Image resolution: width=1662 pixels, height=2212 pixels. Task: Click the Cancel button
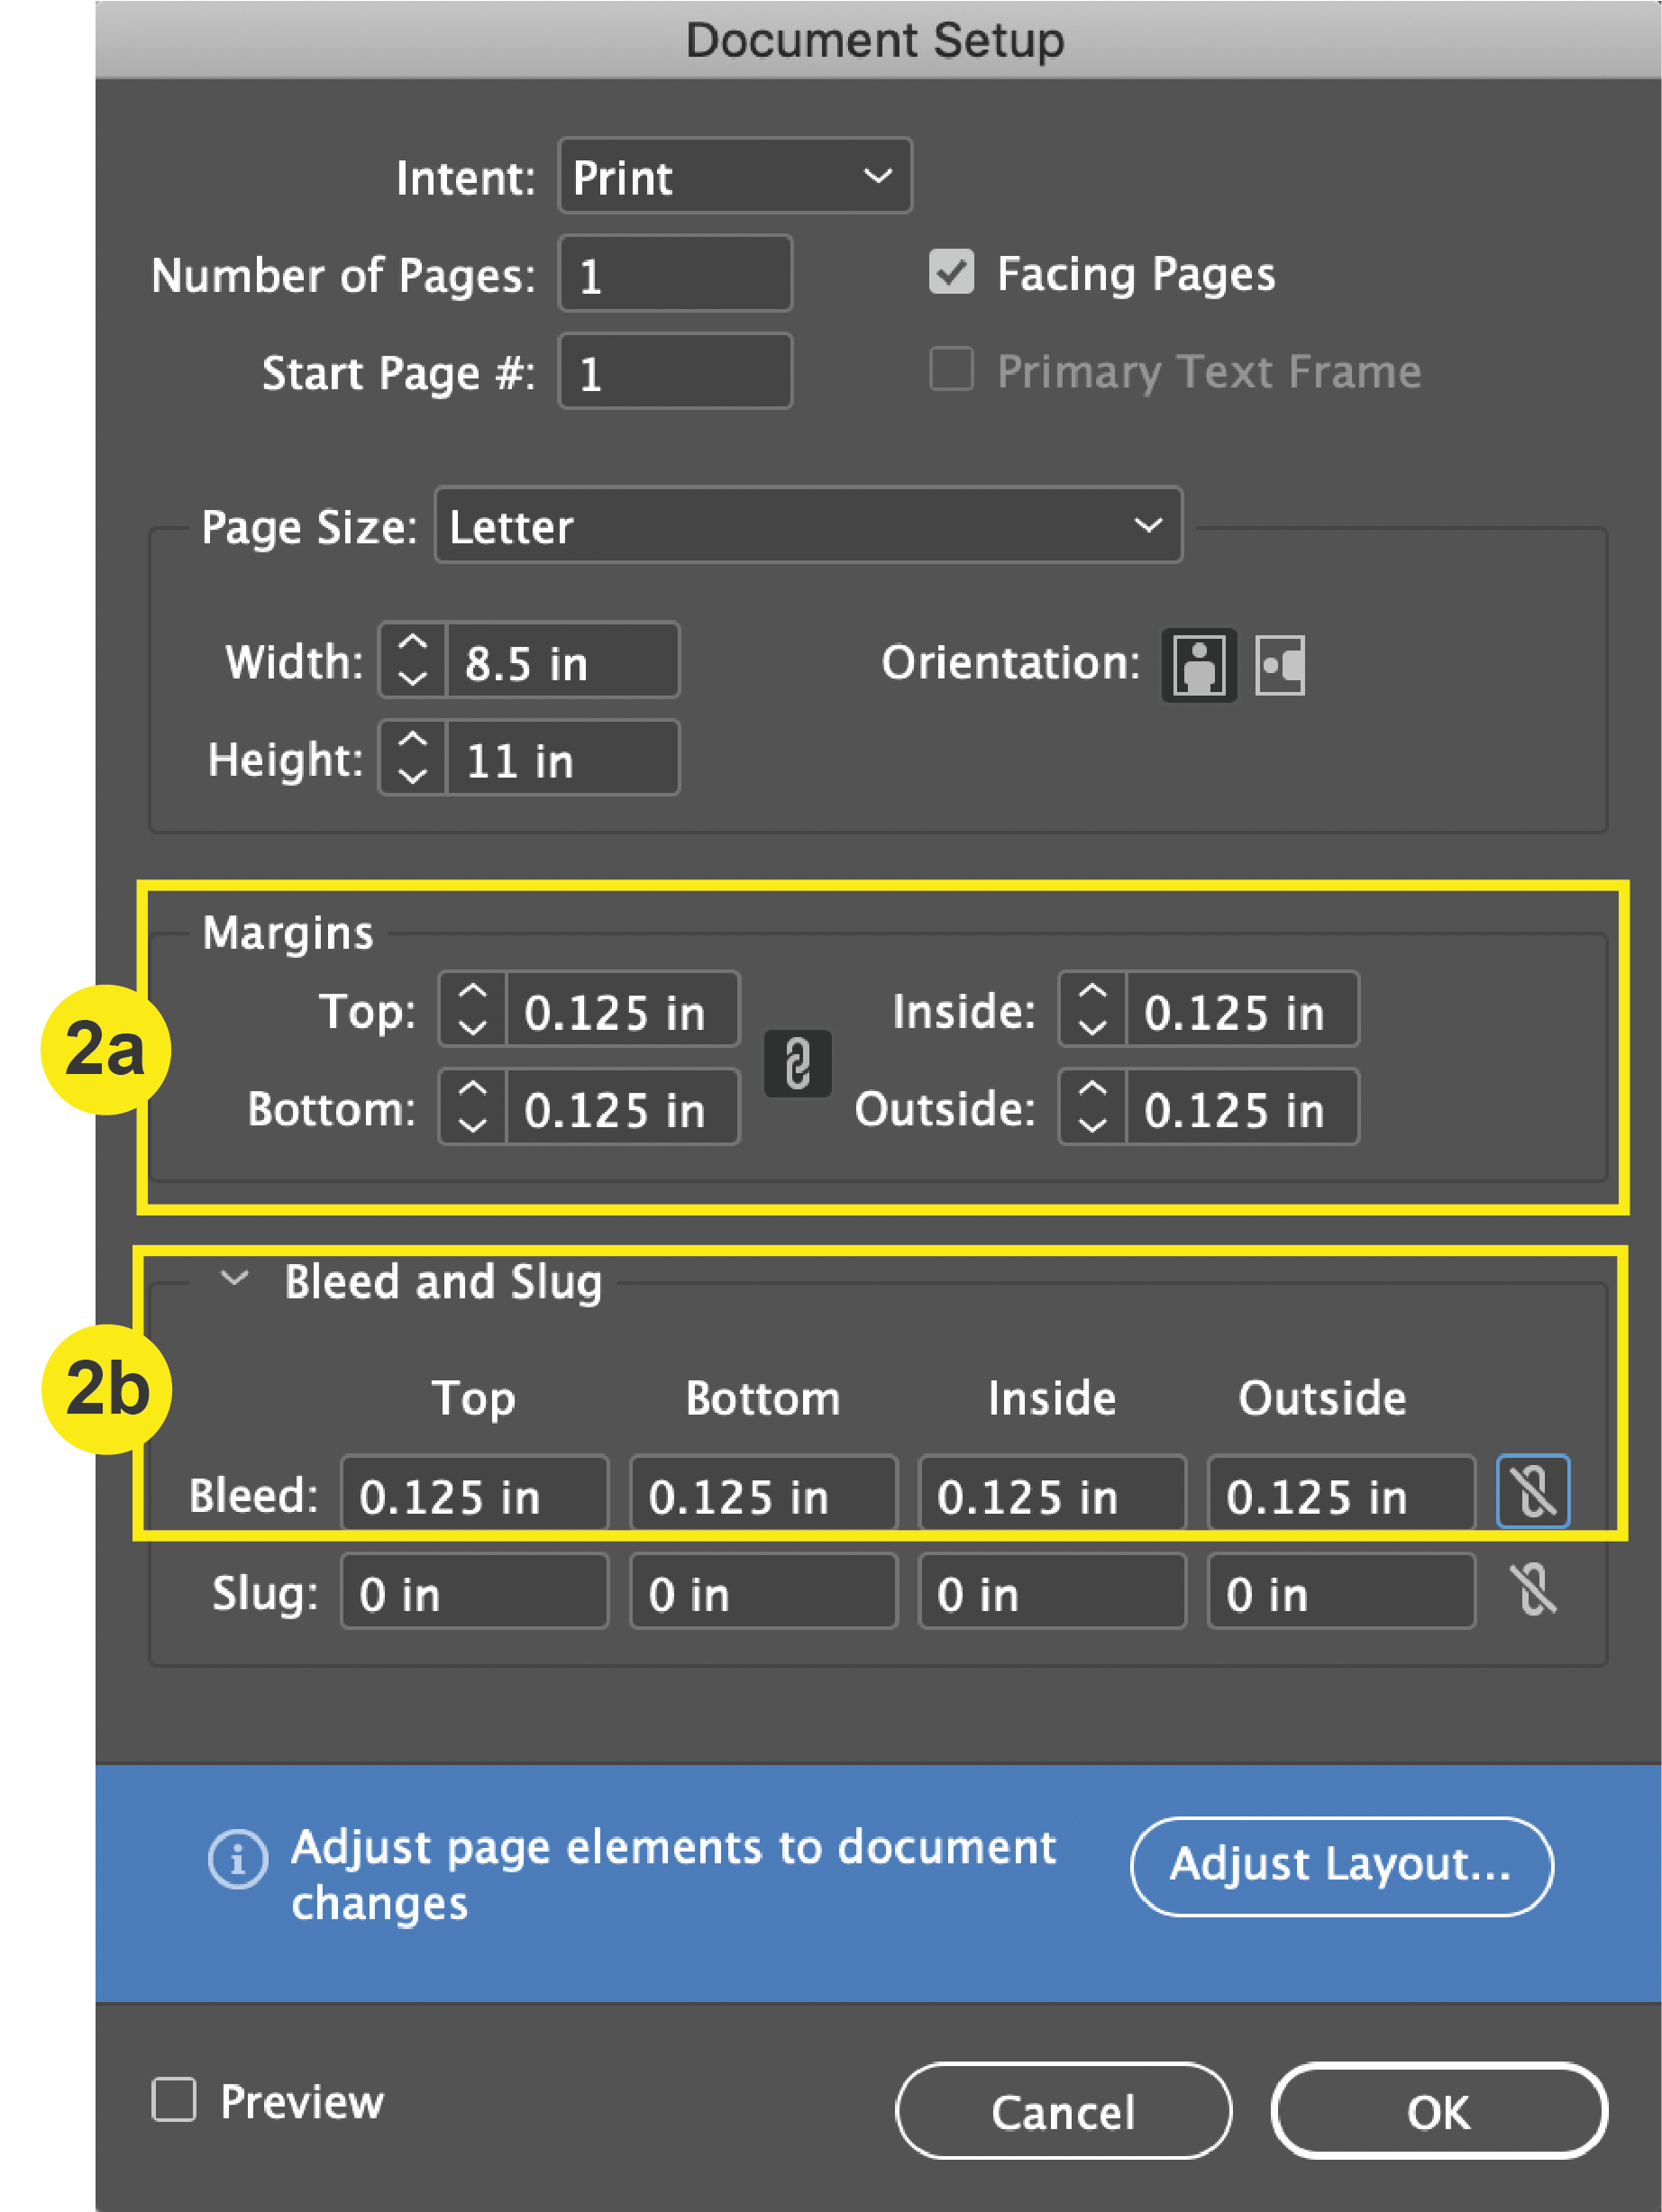pos(1063,2111)
